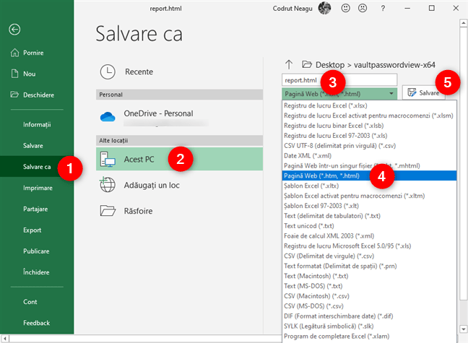Click the Adăugați un loc globe icon
The width and height of the screenshot is (468, 343).
[x=107, y=185]
